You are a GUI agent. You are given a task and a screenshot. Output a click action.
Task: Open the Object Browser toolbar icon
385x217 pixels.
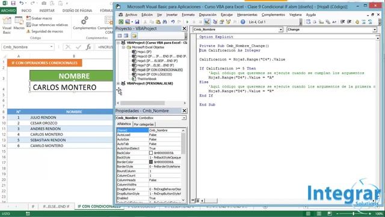[x=229, y=22]
